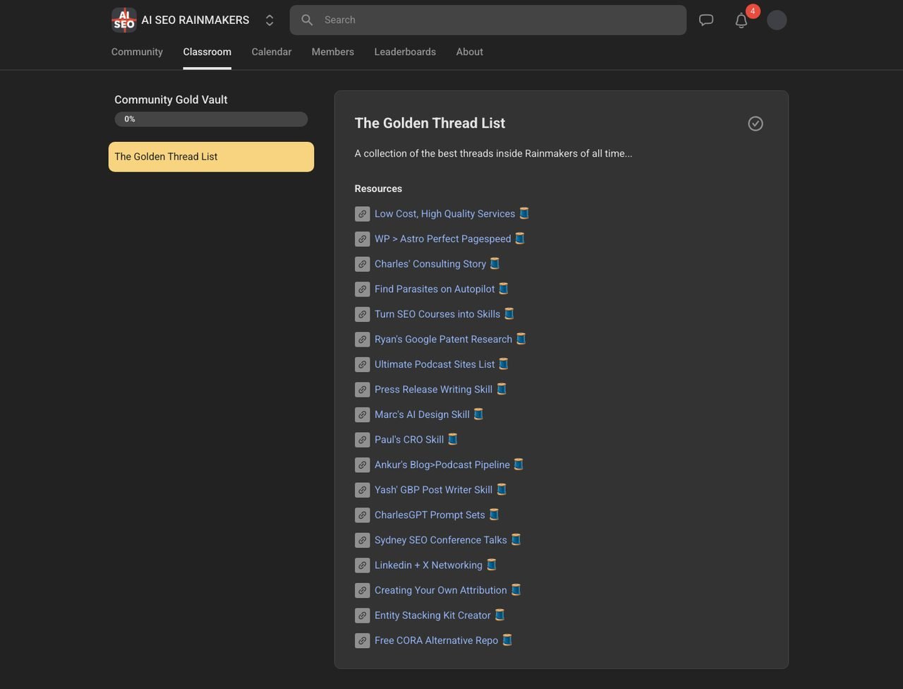Click link icon beside Ultimate Podcast Sites List

click(362, 364)
